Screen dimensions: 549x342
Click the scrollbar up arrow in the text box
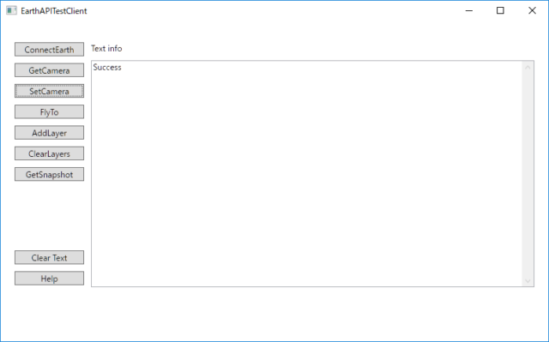point(528,67)
